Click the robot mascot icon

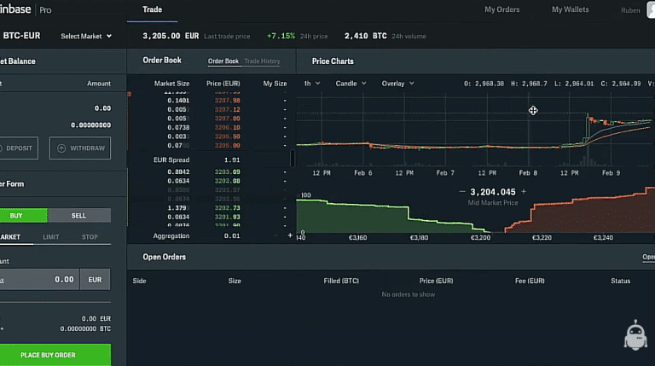(635, 336)
